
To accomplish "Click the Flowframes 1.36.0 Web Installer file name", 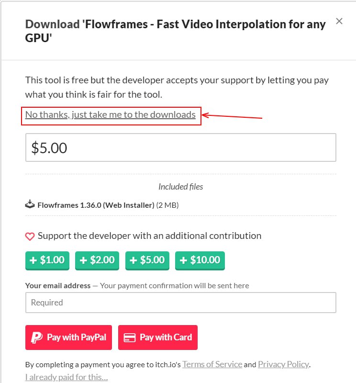I will [x=96, y=205].
